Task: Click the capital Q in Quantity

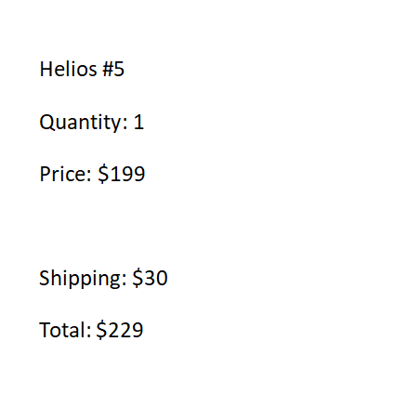Action: pos(47,123)
